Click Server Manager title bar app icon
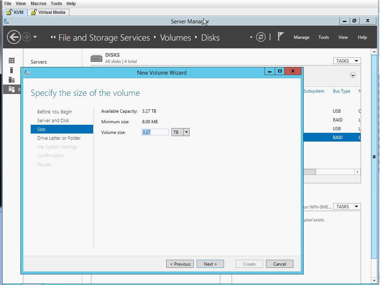Viewport: 380px width, 285px height. pos(7,21)
